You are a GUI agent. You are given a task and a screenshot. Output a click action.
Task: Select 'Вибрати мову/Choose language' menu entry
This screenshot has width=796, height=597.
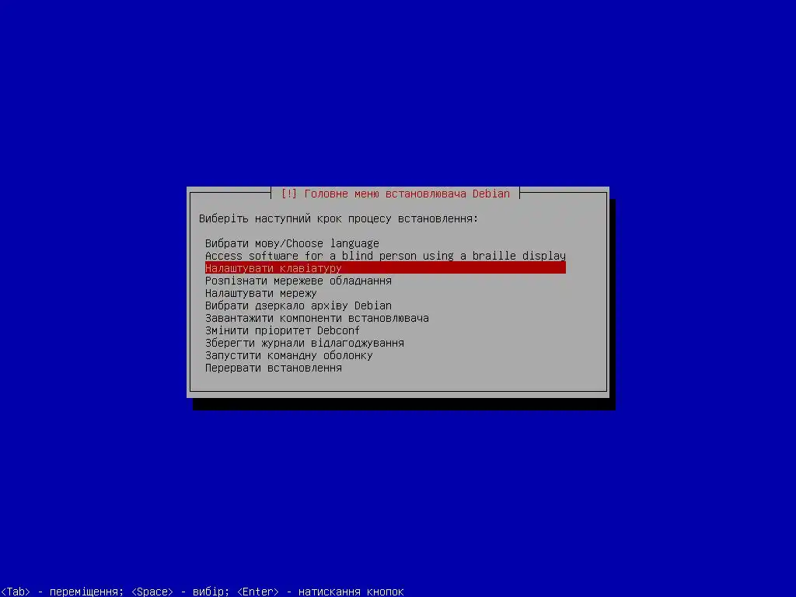[x=386, y=243]
